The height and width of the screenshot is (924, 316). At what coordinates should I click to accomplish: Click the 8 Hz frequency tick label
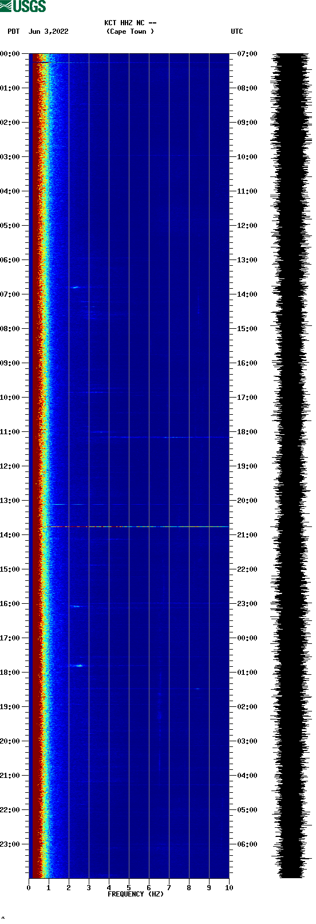(x=189, y=888)
